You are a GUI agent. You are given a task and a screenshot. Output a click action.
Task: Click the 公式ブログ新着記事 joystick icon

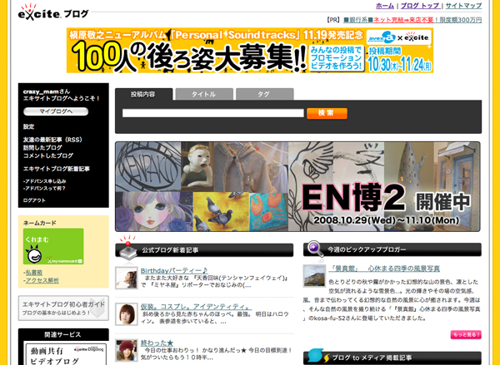(x=127, y=249)
